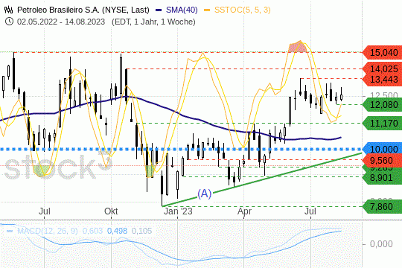Select the 10,000 blue price label

tap(383, 149)
